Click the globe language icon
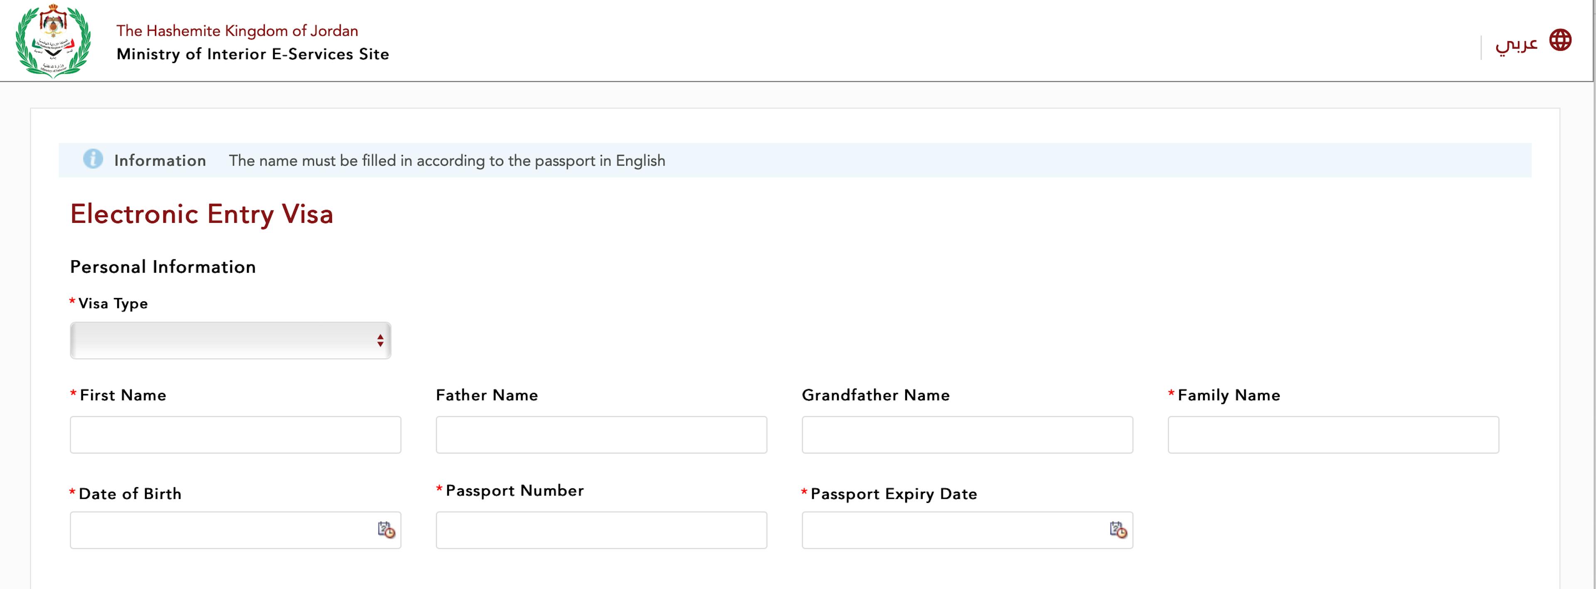The image size is (1596, 589). pyautogui.click(x=1560, y=40)
